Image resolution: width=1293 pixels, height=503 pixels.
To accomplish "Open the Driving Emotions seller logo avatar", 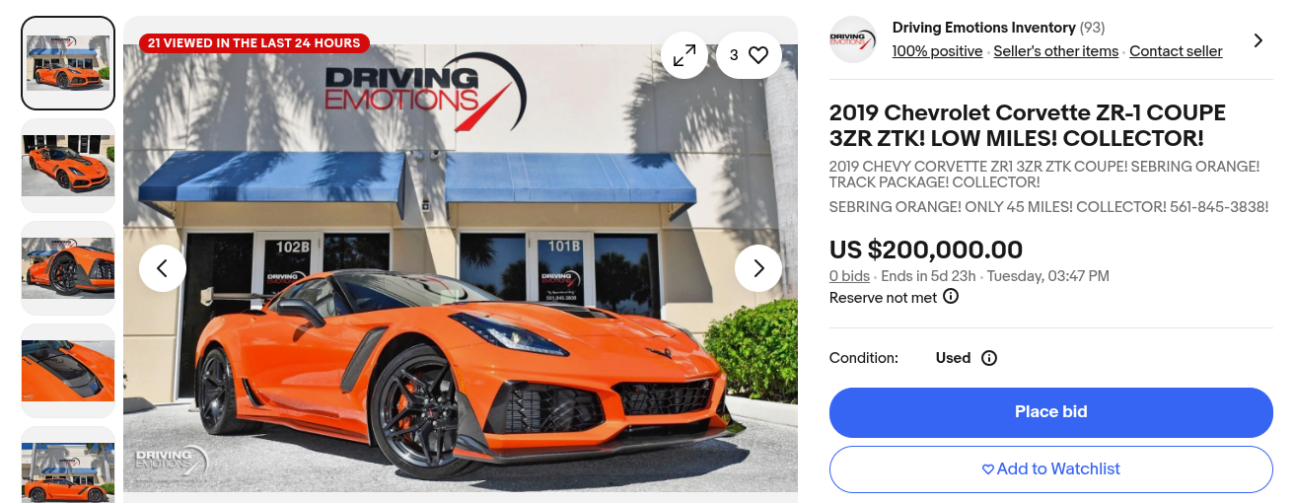I will [853, 39].
